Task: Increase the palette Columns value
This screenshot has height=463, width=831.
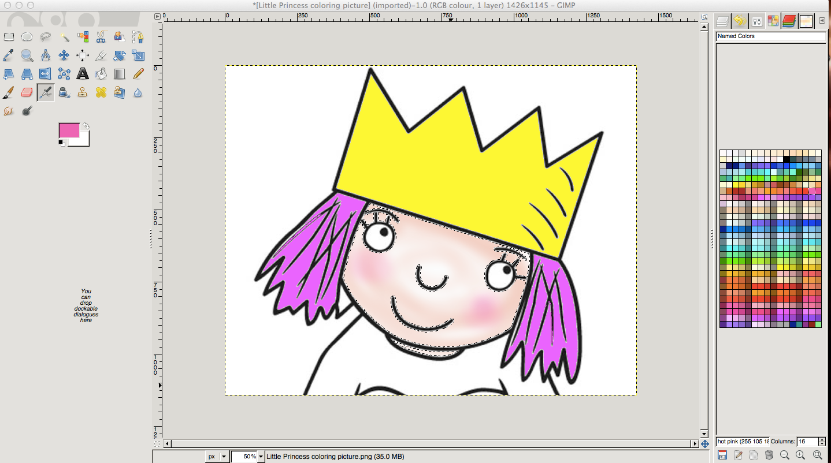Action: pos(822,439)
